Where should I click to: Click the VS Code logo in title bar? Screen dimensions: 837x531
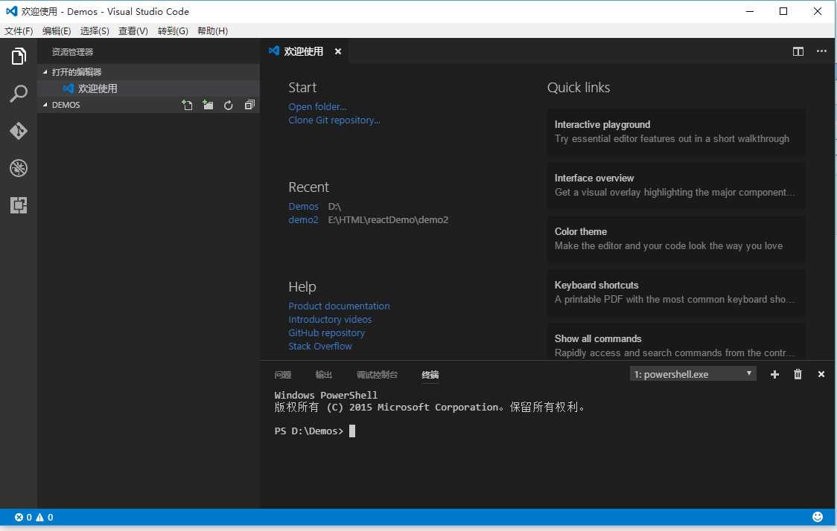(11, 11)
